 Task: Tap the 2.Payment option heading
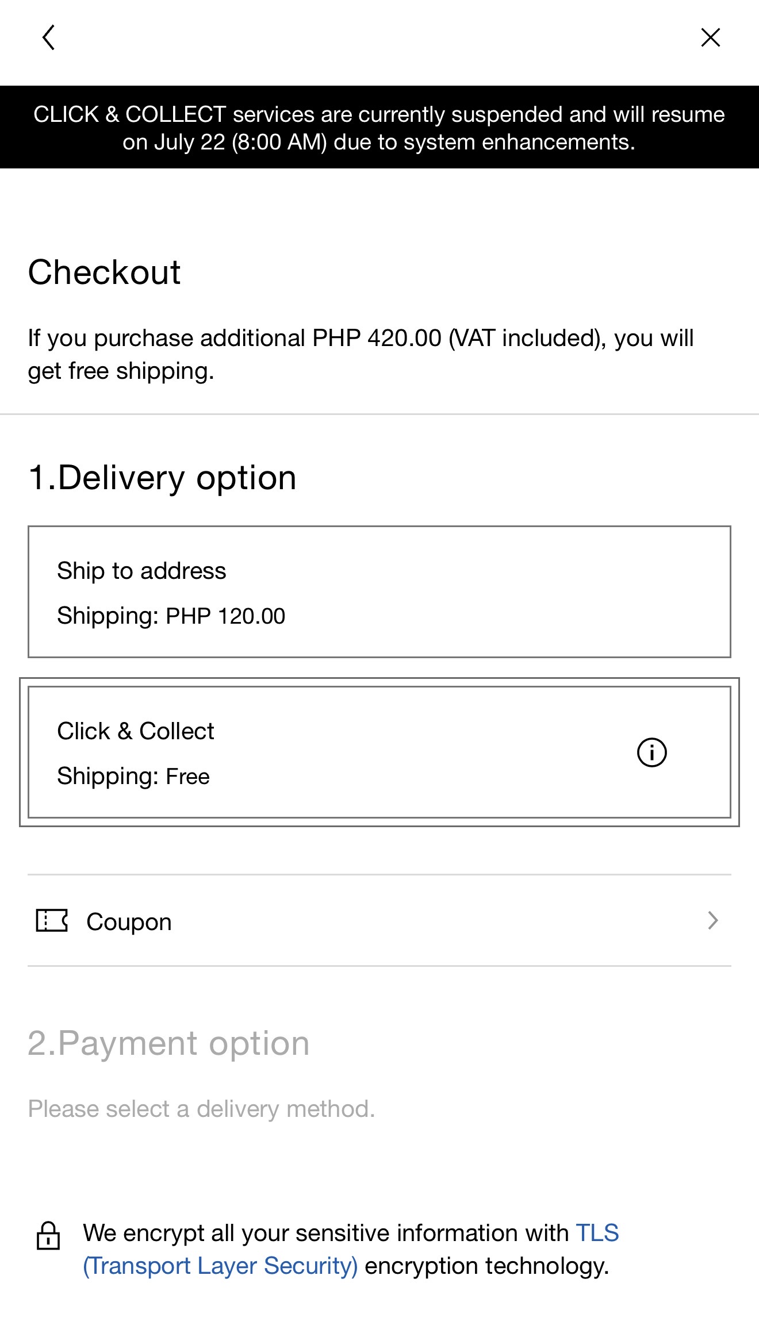(x=168, y=1043)
